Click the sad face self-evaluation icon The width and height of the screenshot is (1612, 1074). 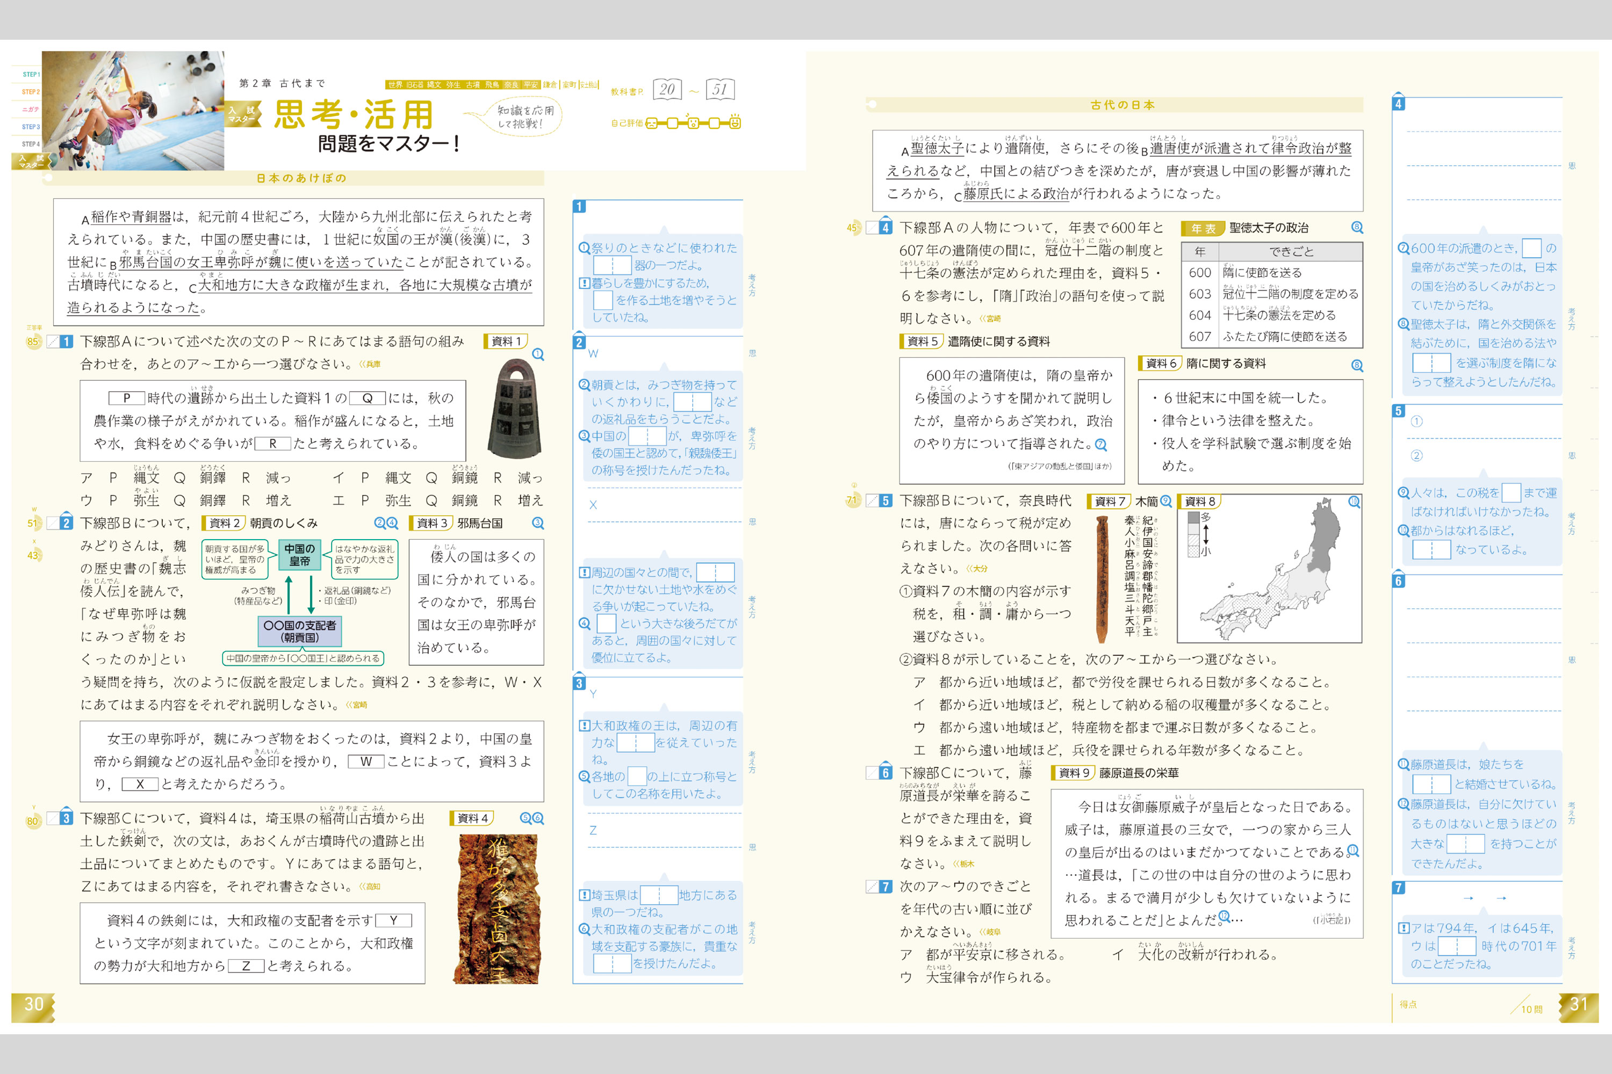[651, 124]
